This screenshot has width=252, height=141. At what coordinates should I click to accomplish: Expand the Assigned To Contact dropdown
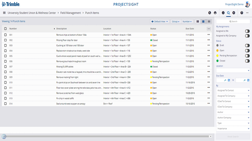click(233, 91)
